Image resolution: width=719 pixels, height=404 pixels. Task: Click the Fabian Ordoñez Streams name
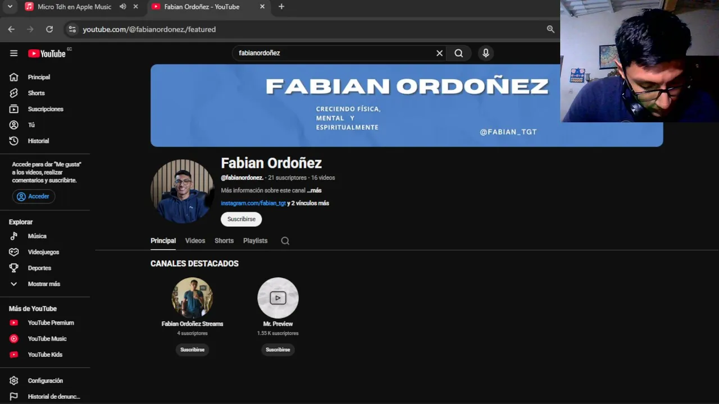click(192, 324)
